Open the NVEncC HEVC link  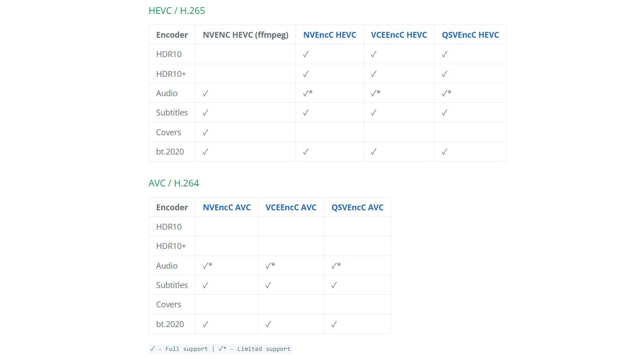[x=330, y=35]
